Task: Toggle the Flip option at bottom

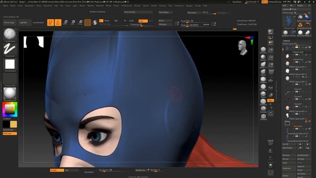Action: 72,170
